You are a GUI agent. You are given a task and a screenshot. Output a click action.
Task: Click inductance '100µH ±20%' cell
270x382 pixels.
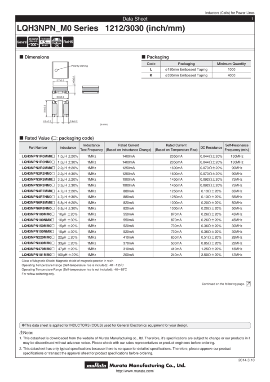click(x=68, y=254)
